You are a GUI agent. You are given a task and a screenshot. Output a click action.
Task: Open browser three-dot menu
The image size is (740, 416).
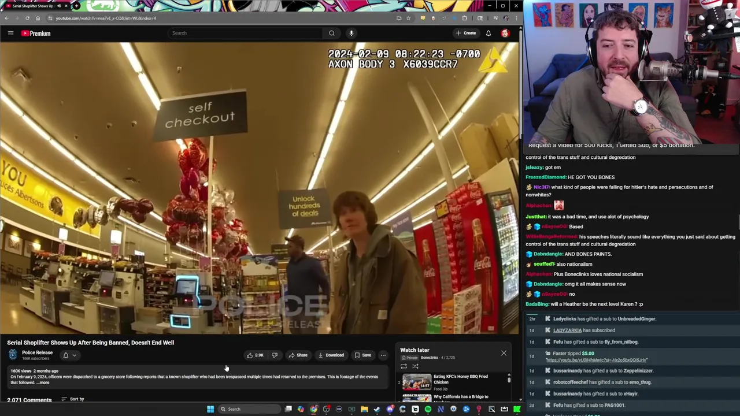point(516,18)
